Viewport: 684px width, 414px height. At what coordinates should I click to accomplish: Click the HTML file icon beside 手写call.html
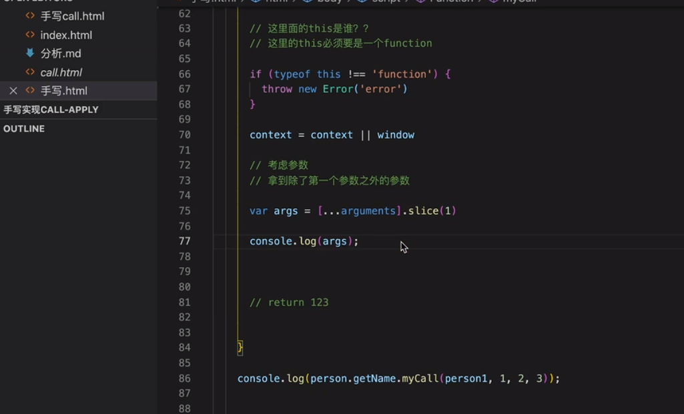tap(30, 16)
